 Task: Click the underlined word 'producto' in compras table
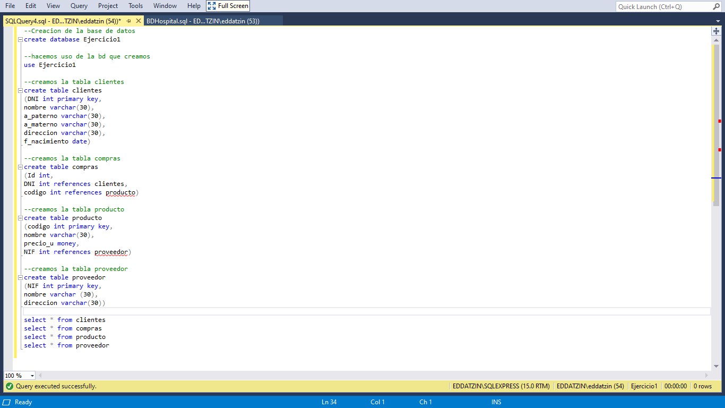coord(120,192)
